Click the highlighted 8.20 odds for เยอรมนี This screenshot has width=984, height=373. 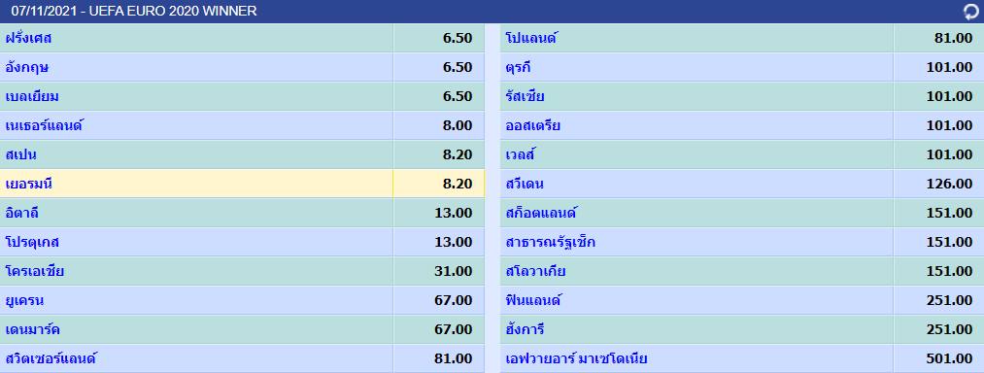[457, 184]
